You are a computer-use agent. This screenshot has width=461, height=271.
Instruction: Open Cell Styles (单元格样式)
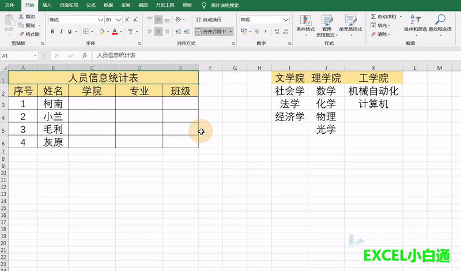pyautogui.click(x=350, y=25)
